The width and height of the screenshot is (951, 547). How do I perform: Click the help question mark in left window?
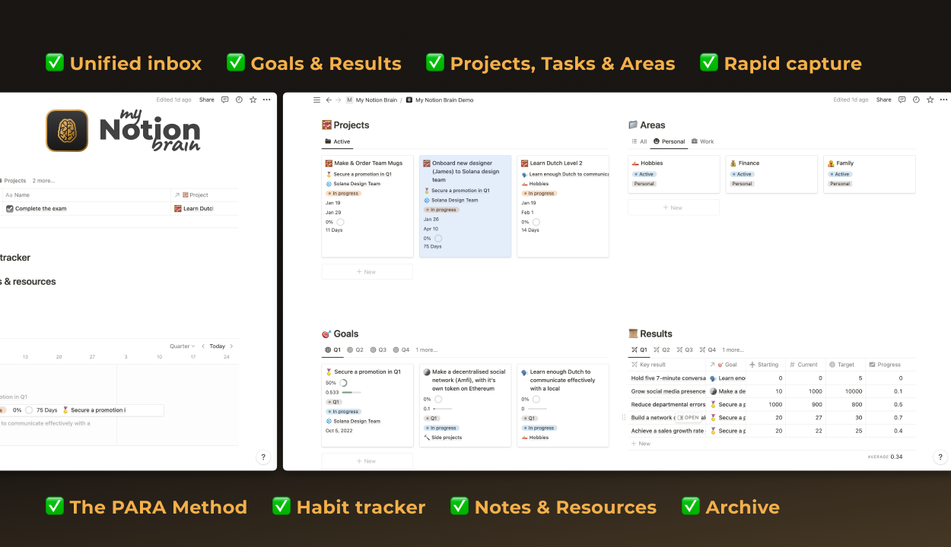tap(263, 457)
